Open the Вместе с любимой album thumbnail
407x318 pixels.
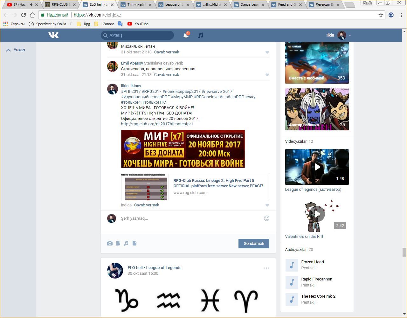click(x=317, y=63)
